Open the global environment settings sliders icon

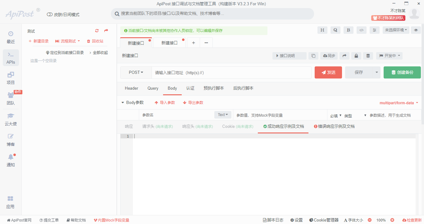[x=374, y=30]
